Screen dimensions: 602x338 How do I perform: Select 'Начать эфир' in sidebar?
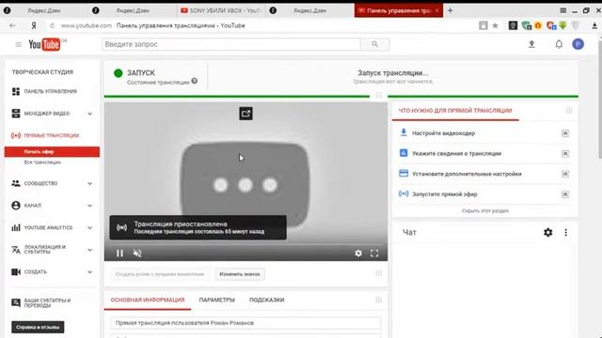tap(52, 152)
